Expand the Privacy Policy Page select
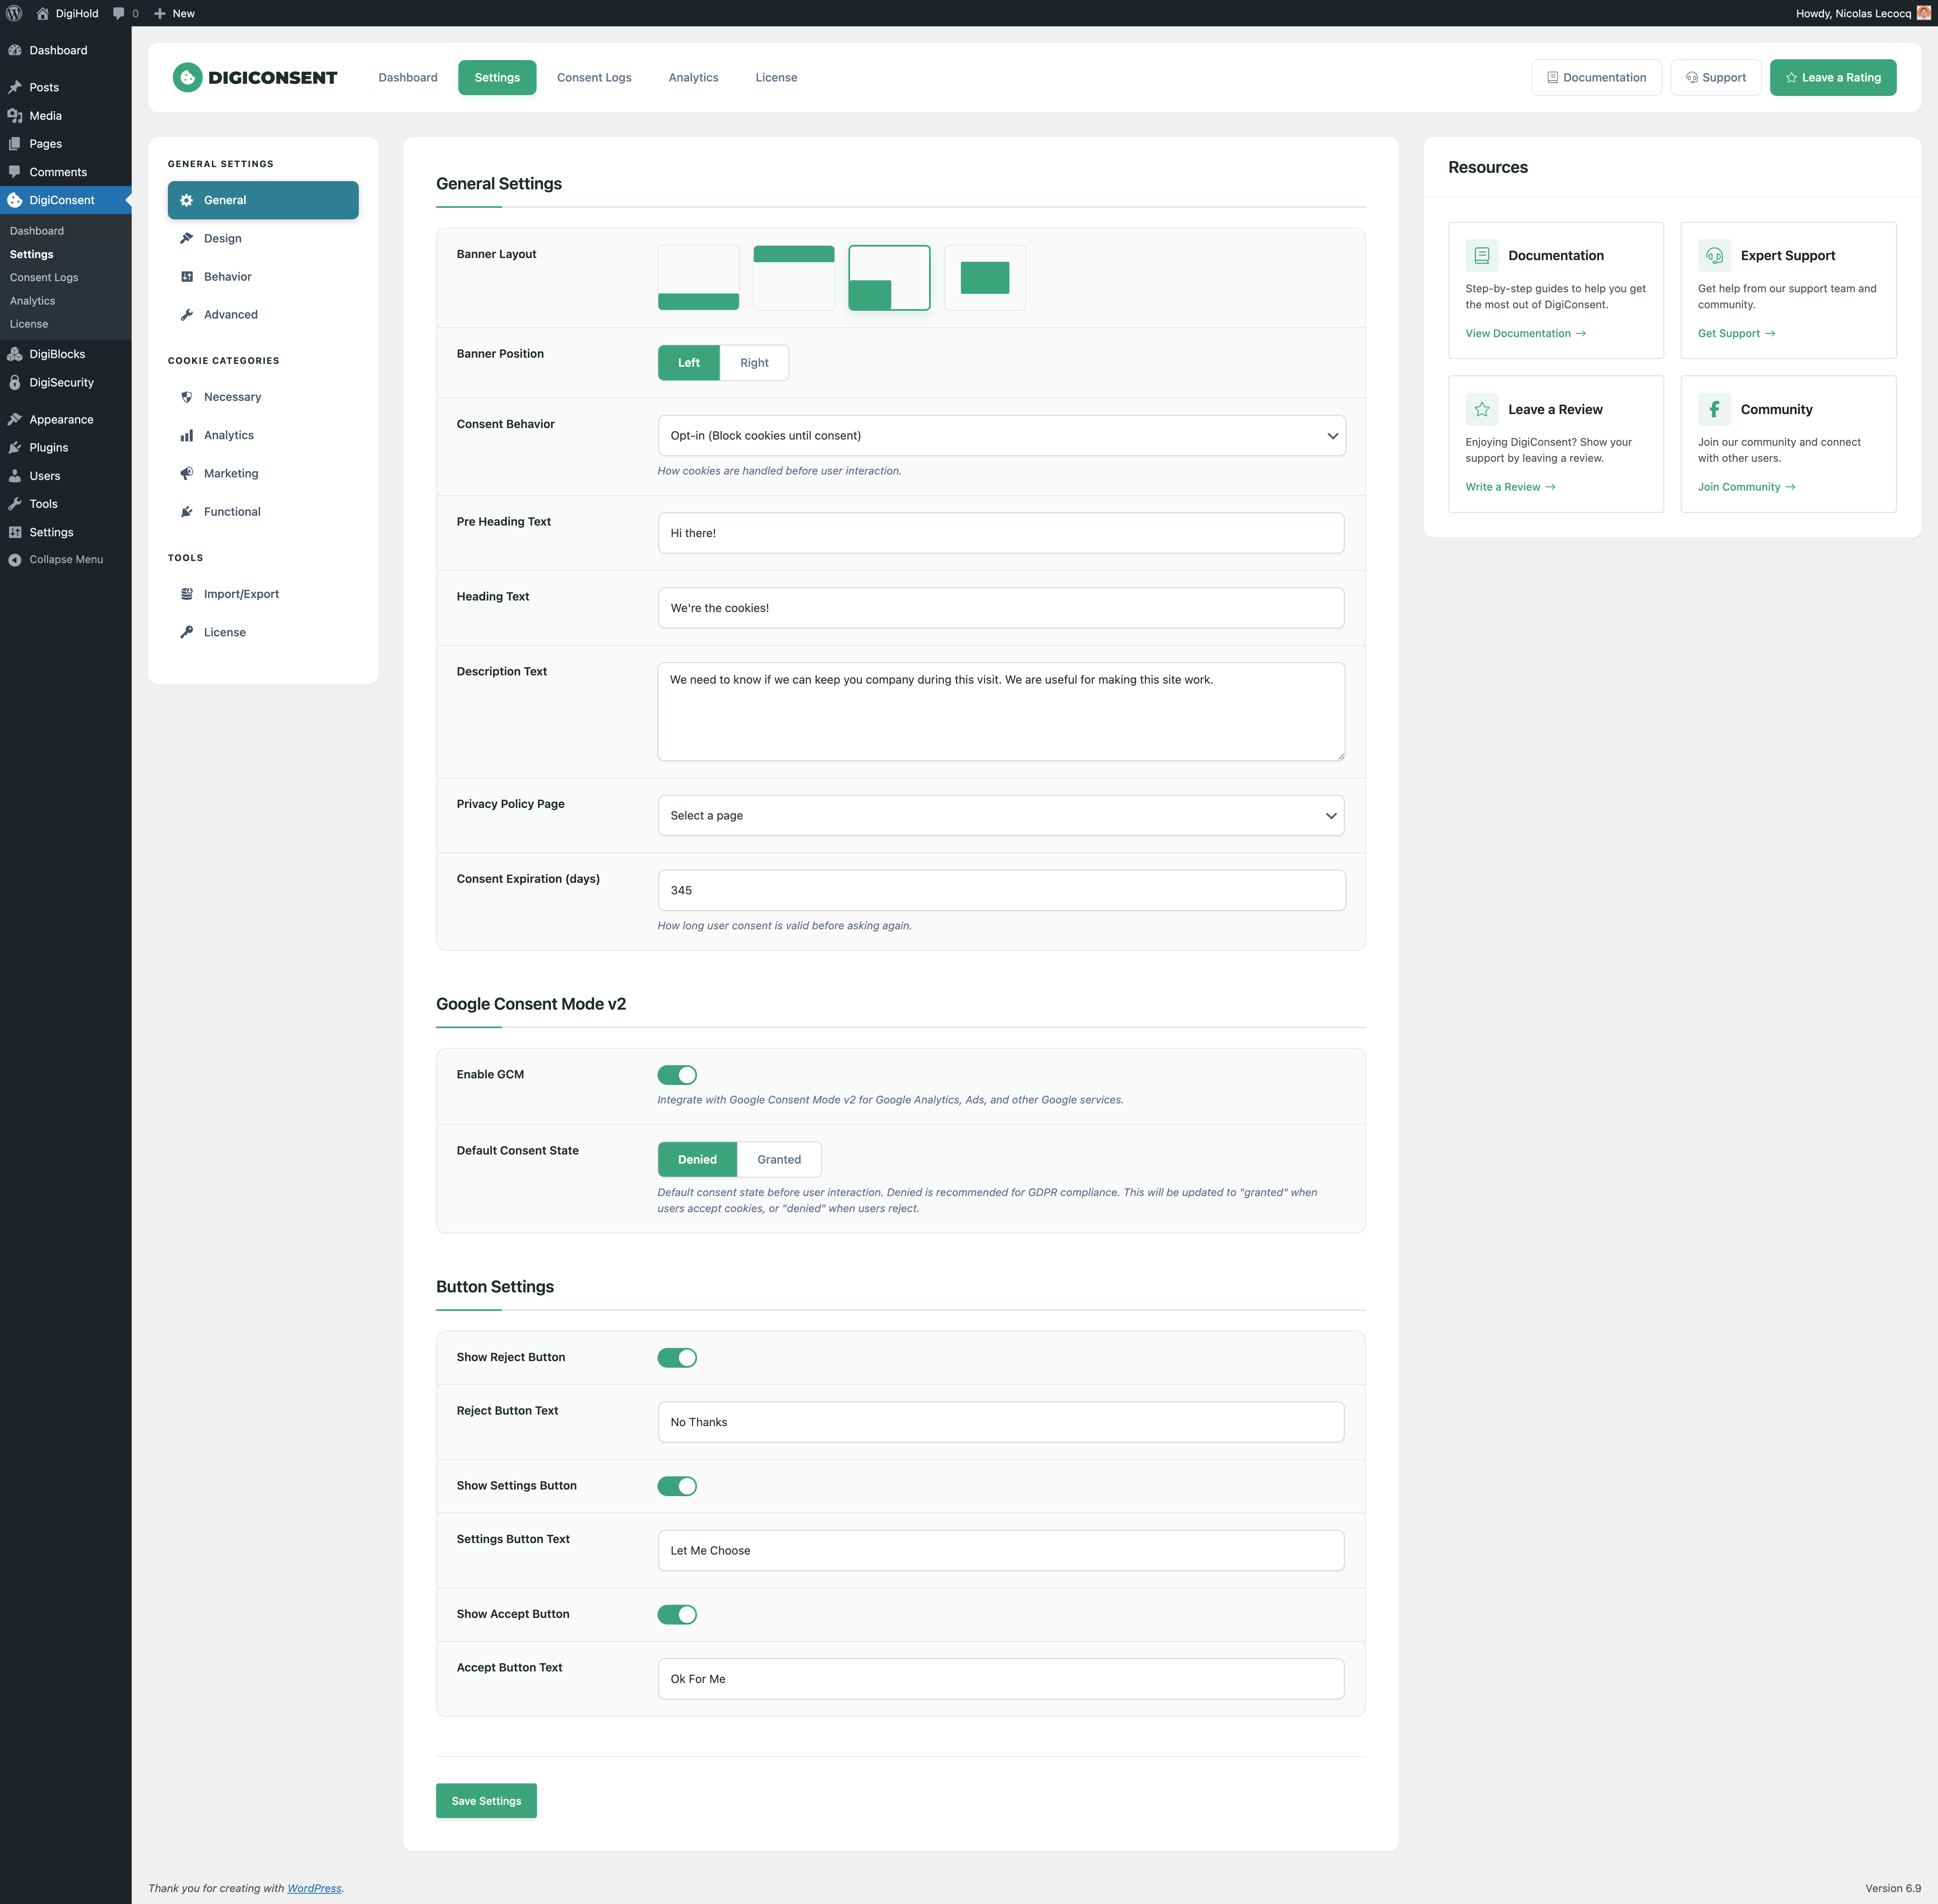Viewport: 1938px width, 1904px height. 1001,815
